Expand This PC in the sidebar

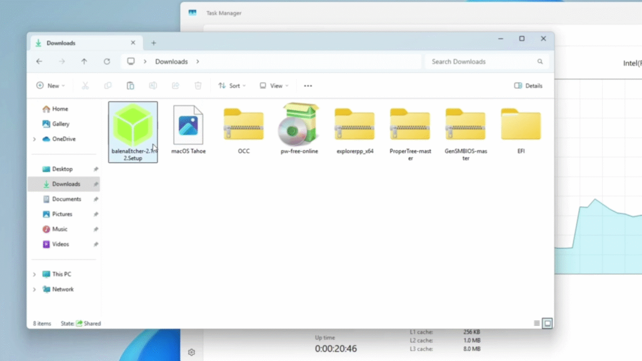(x=34, y=274)
